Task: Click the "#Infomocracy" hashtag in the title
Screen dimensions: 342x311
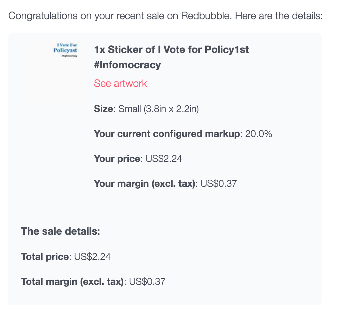Action: 127,65
